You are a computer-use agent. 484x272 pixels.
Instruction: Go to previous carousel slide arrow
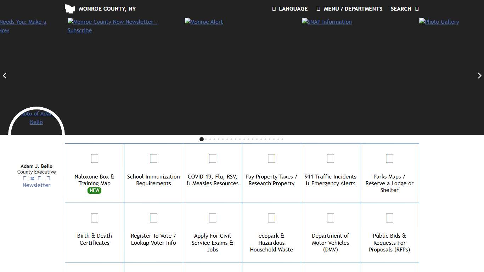5,75
